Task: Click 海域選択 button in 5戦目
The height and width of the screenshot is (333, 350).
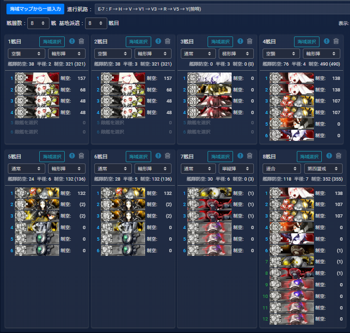Action: point(52,157)
